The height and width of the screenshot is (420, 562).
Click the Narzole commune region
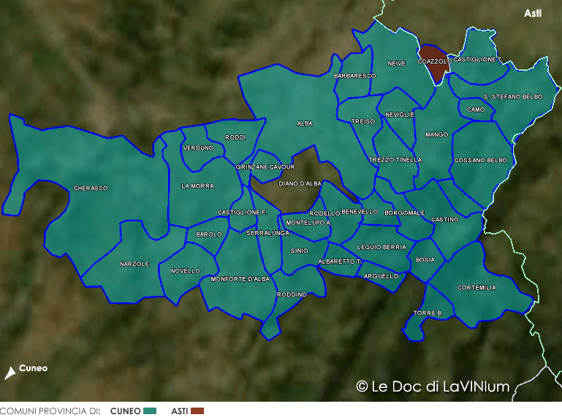(134, 264)
